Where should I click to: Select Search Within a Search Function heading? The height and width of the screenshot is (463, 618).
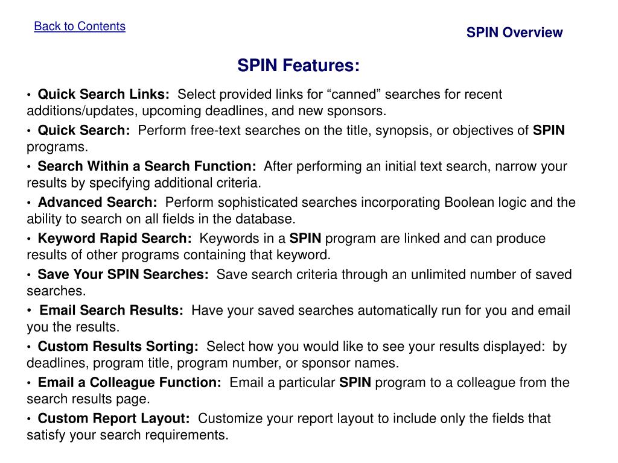[147, 166]
